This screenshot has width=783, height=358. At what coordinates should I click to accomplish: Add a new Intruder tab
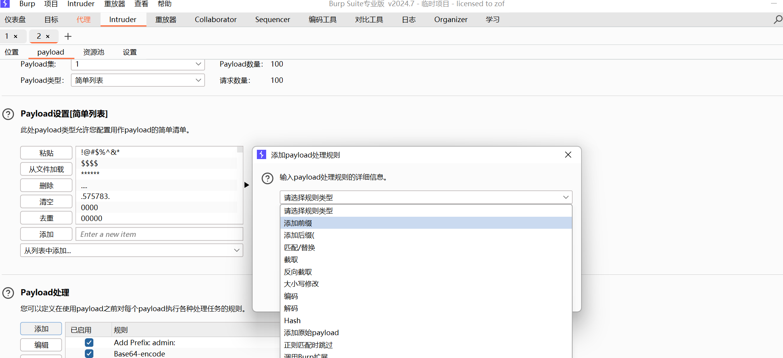click(x=68, y=36)
